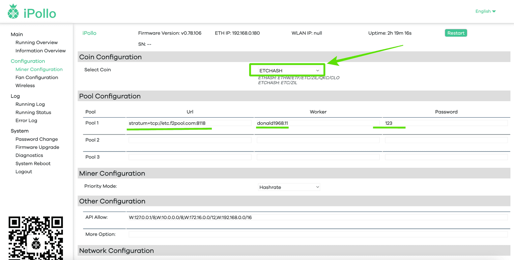
Task: Select Fan Configuration in sidebar
Action: 37,77
